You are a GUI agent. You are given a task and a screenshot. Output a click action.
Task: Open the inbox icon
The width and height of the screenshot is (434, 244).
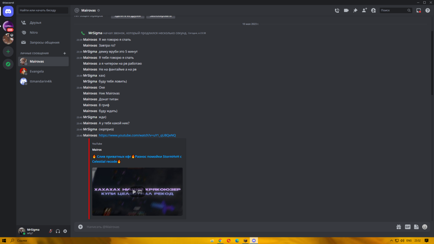pos(418,10)
